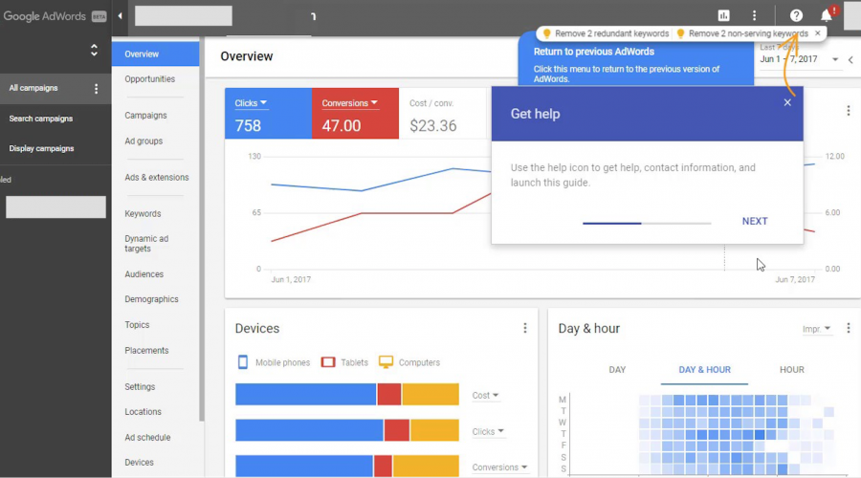The width and height of the screenshot is (861, 478).
Task: Open the Devices page in menu
Action: tap(139, 462)
